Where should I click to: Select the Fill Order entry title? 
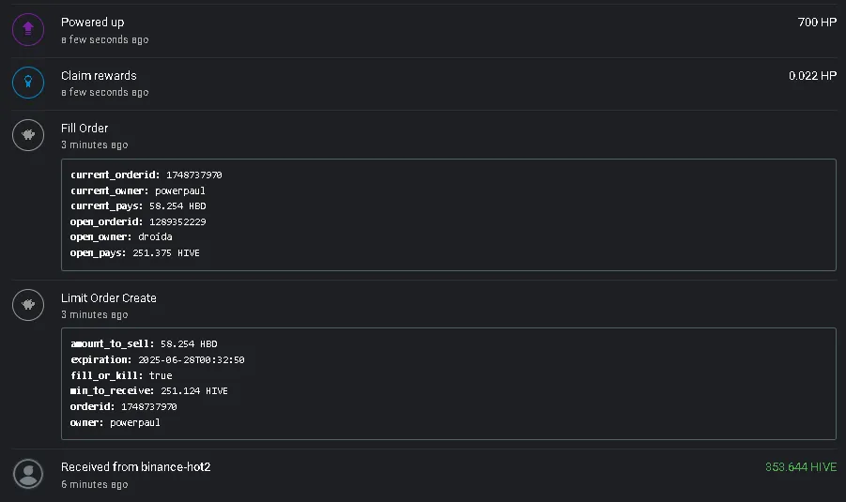tap(85, 129)
